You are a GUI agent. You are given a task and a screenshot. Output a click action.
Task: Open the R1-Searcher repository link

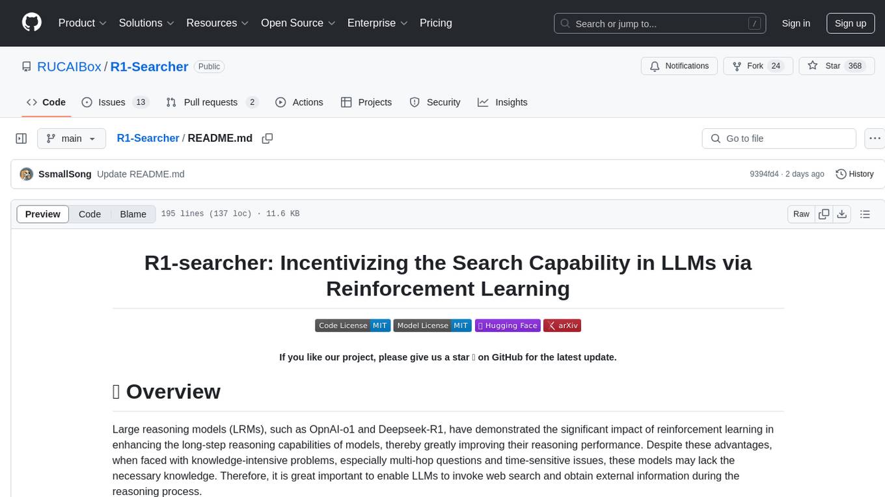click(149, 66)
